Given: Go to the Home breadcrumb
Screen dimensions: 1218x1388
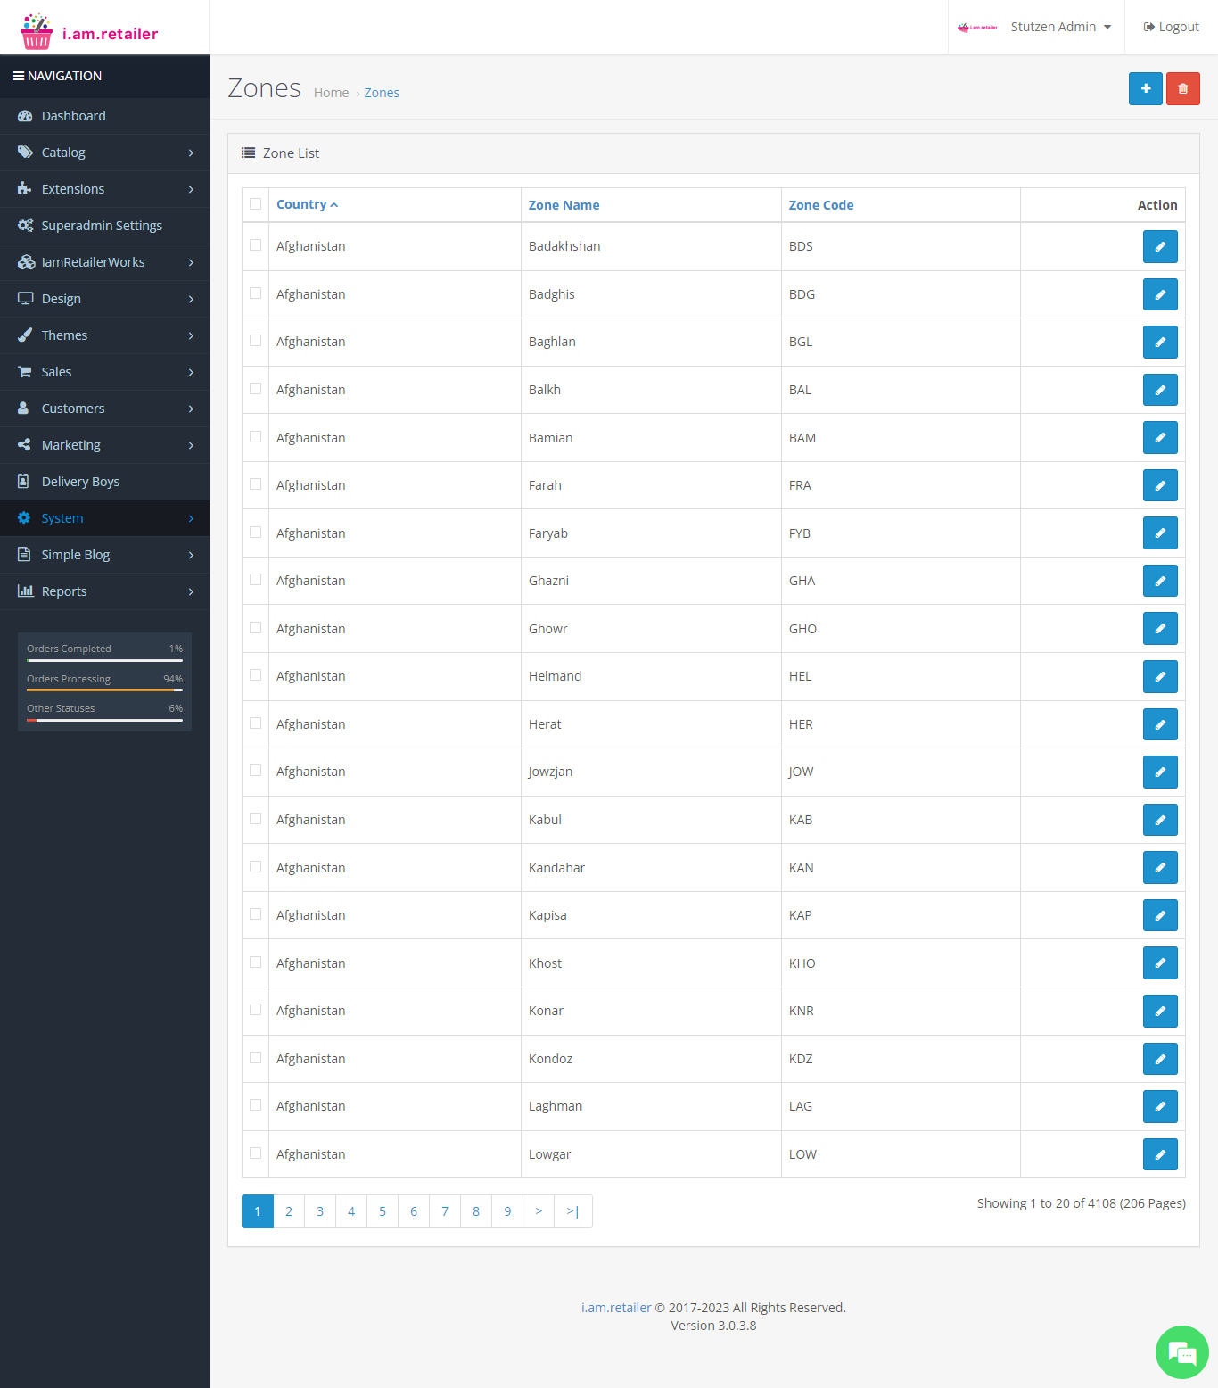Looking at the screenshot, I should 331,93.
